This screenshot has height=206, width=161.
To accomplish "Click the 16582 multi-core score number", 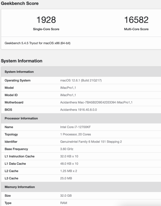I will point(136,20).
